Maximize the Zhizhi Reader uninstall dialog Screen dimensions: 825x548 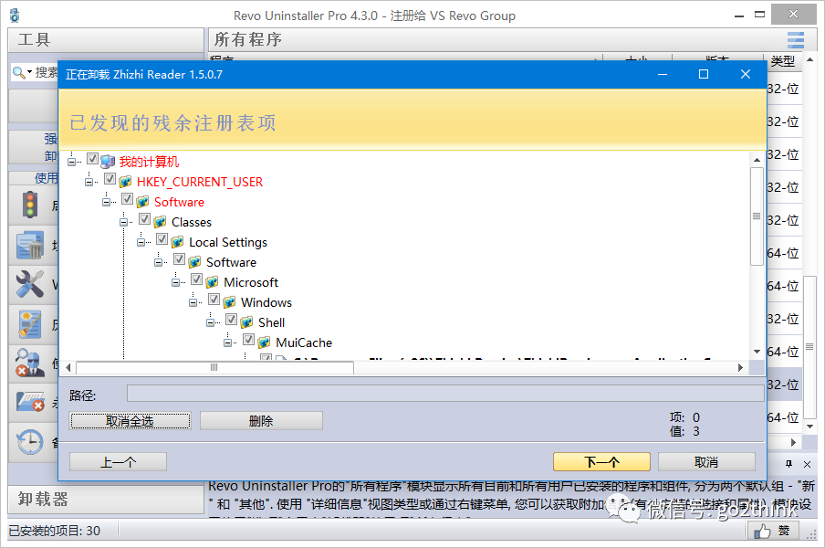[704, 74]
